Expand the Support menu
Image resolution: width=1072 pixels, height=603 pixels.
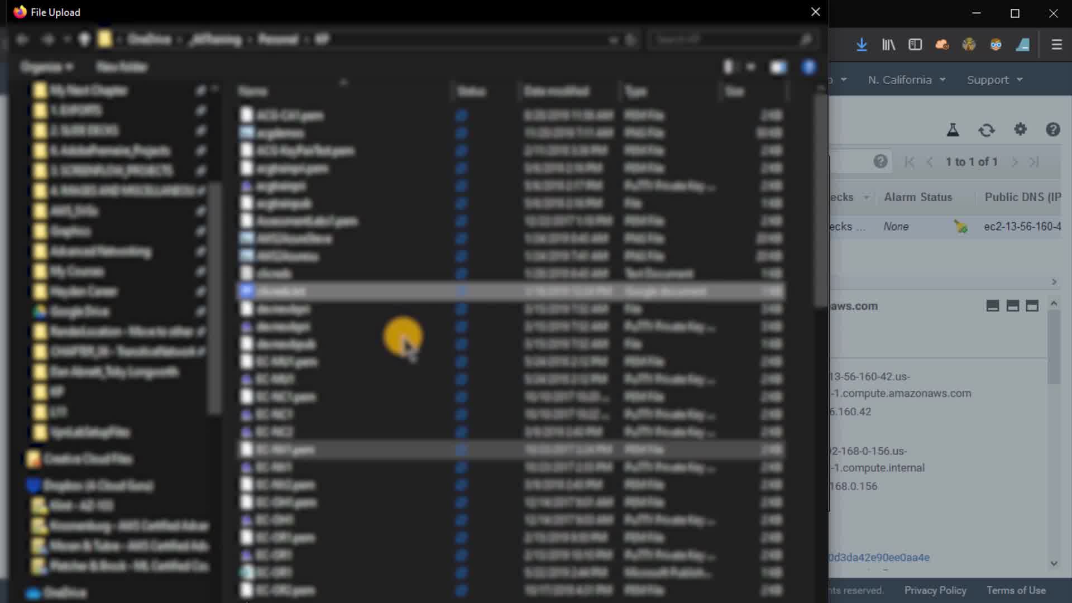pyautogui.click(x=994, y=80)
